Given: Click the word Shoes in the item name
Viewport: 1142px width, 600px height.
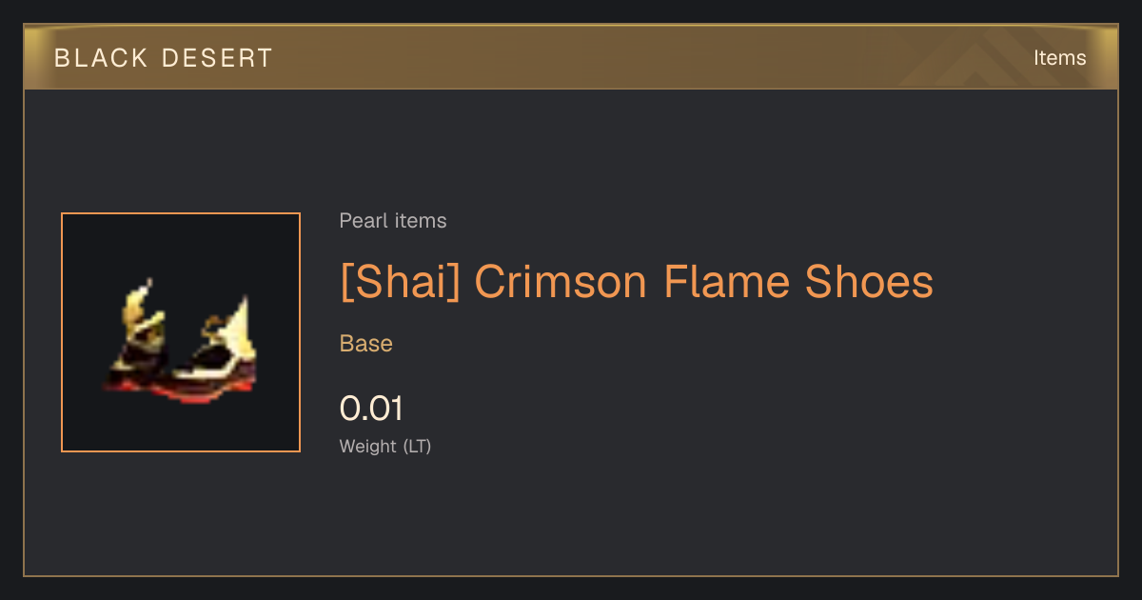Looking at the screenshot, I should [x=870, y=282].
